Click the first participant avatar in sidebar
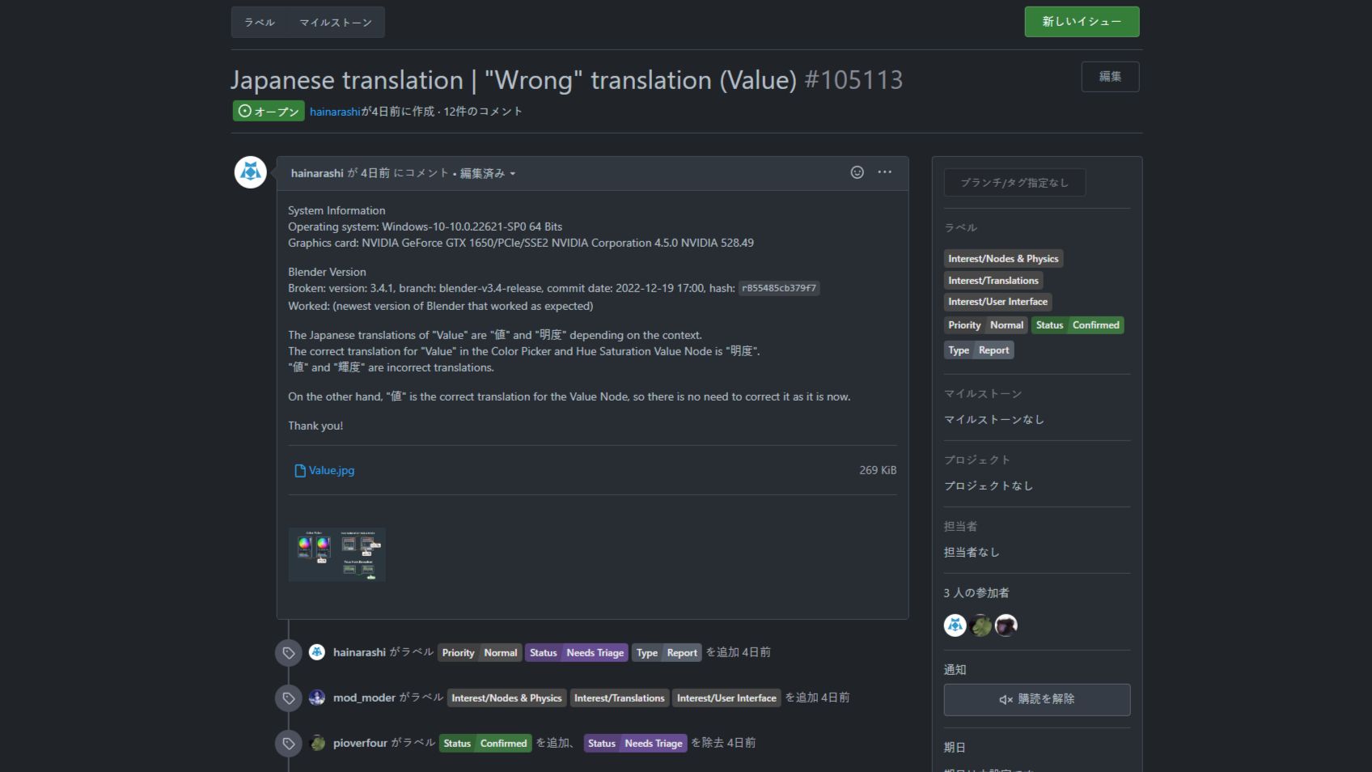 click(955, 626)
